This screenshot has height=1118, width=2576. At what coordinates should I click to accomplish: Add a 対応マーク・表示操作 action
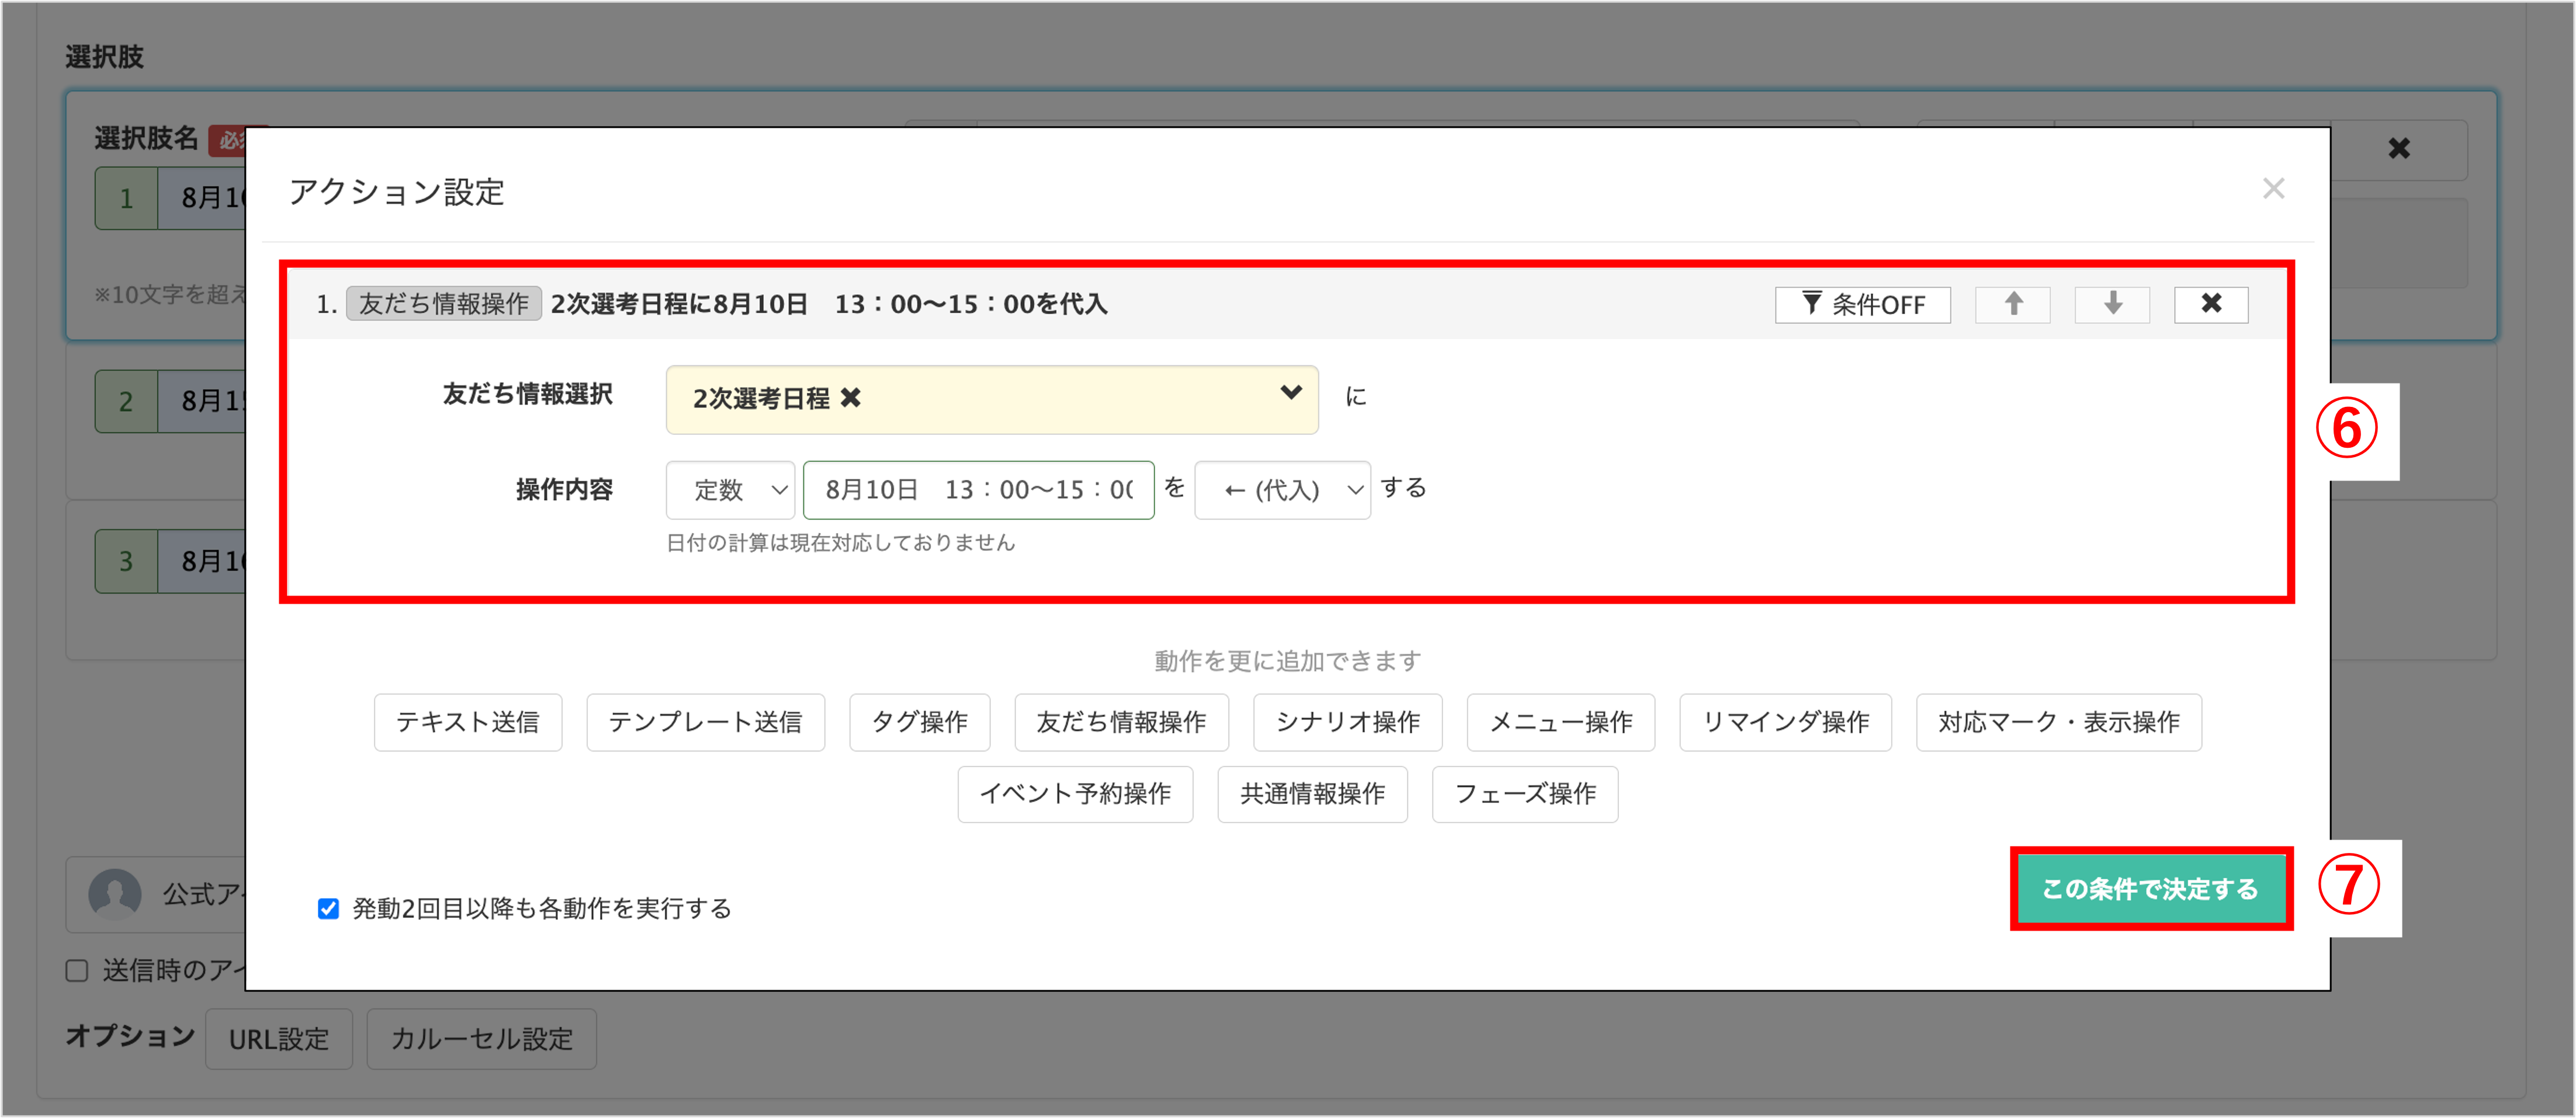point(2058,722)
